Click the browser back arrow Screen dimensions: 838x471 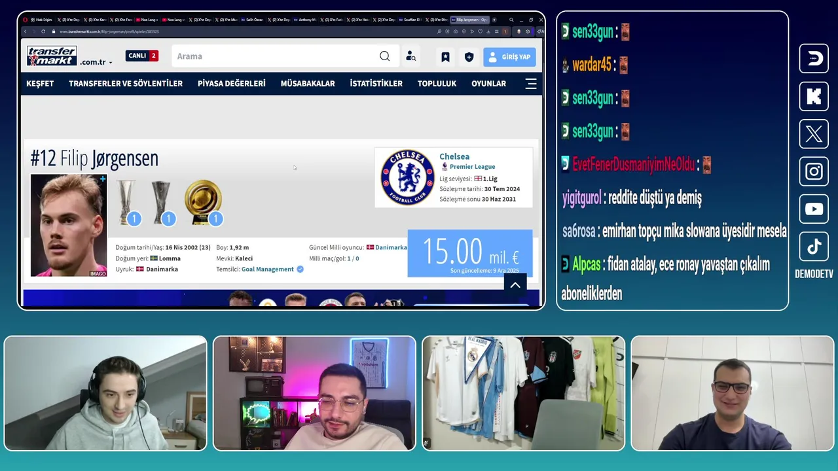click(x=25, y=31)
